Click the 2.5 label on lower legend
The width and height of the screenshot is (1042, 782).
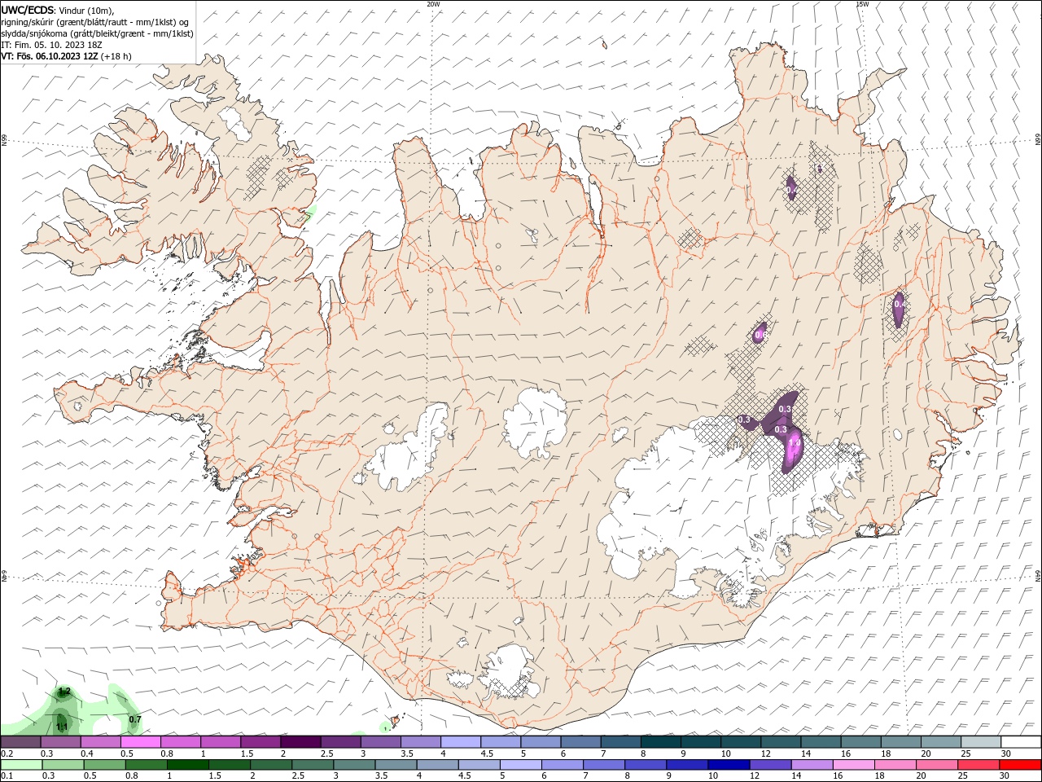[x=298, y=776]
